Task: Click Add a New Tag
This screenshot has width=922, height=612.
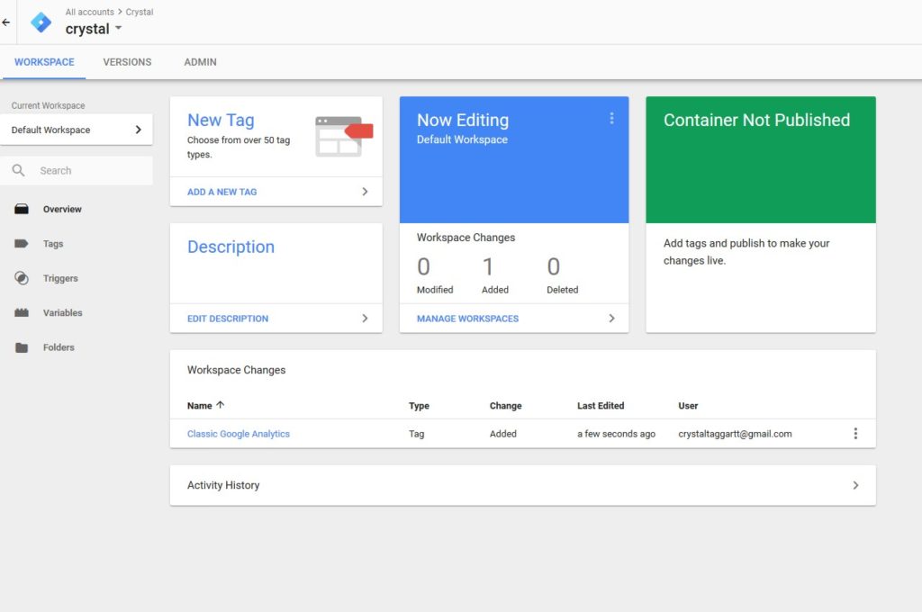Action: pyautogui.click(x=221, y=192)
